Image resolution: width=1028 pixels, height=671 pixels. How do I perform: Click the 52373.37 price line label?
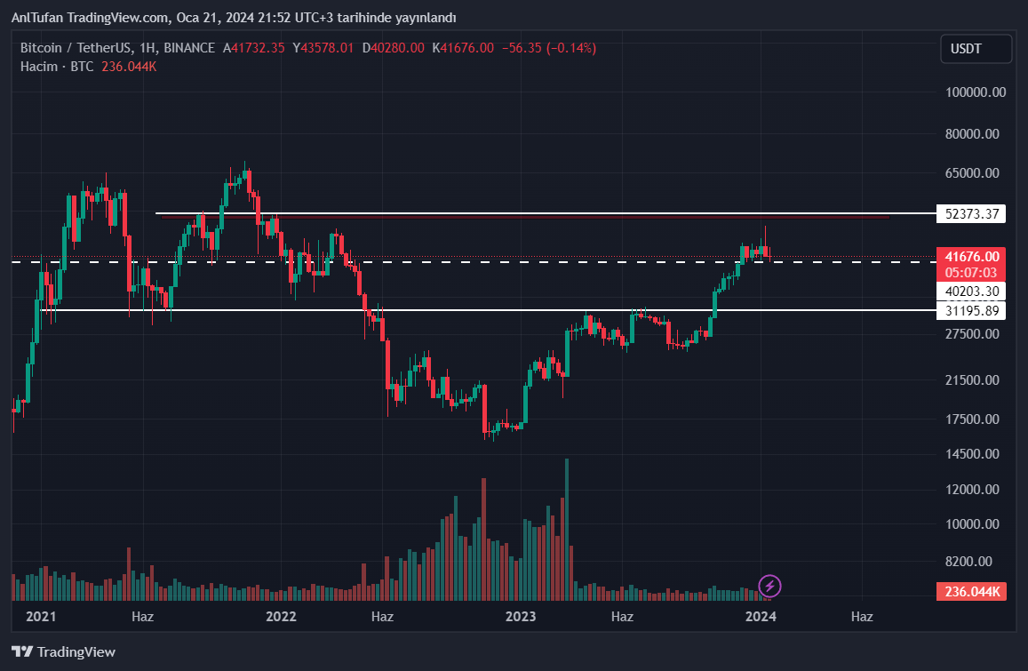coord(973,214)
